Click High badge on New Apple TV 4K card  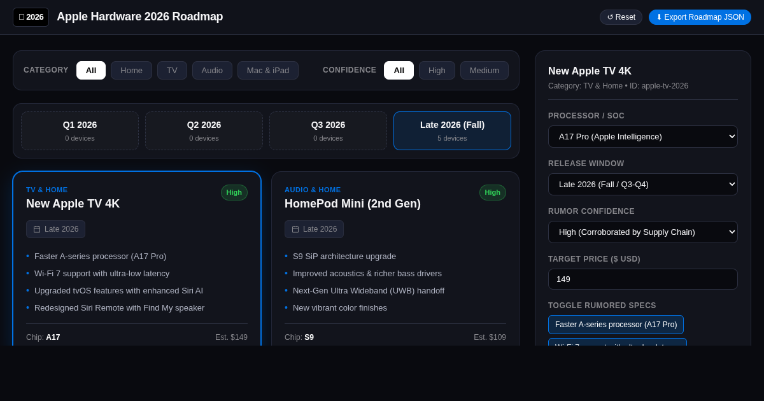(234, 192)
